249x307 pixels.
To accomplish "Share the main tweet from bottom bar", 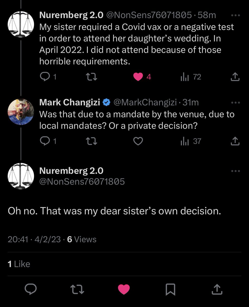I will click(217, 289).
